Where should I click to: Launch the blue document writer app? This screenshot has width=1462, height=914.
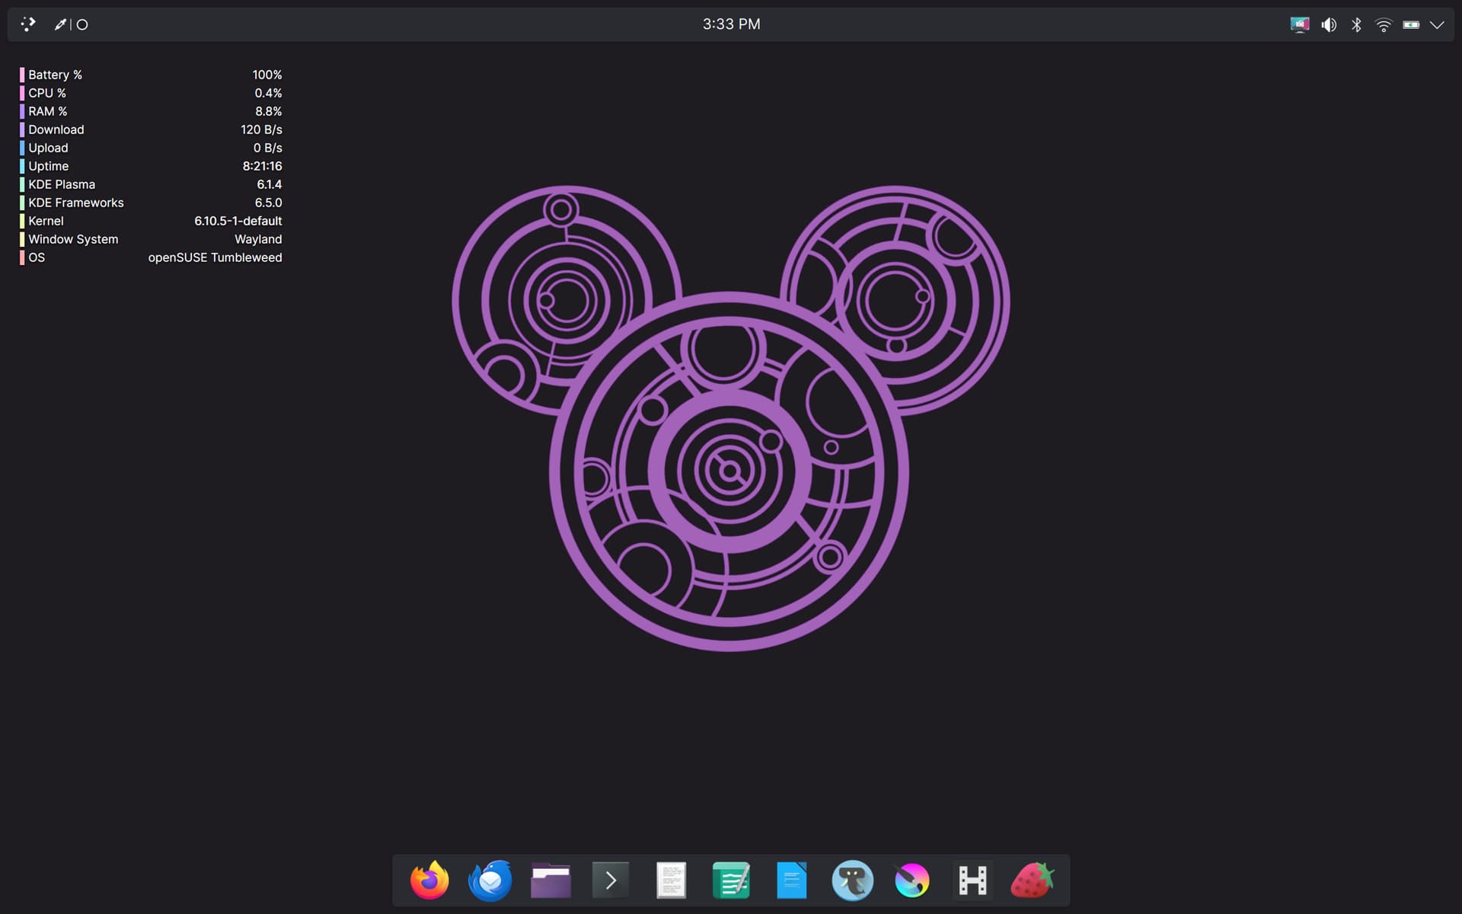click(x=792, y=880)
